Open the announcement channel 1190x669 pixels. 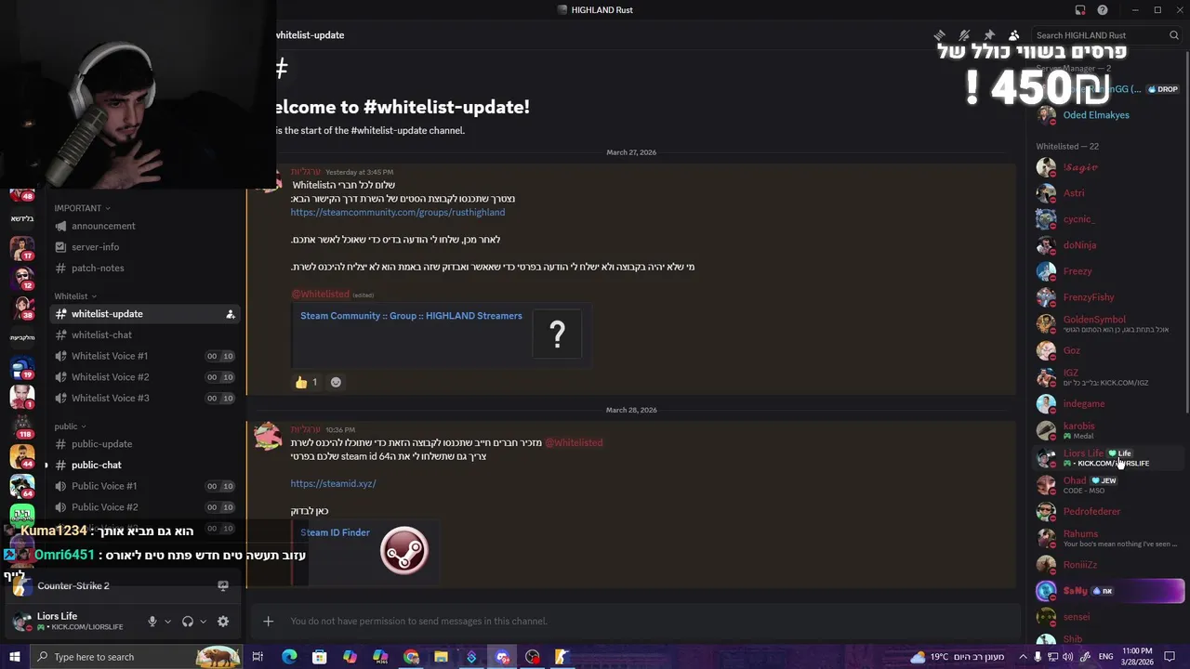[x=145, y=226]
